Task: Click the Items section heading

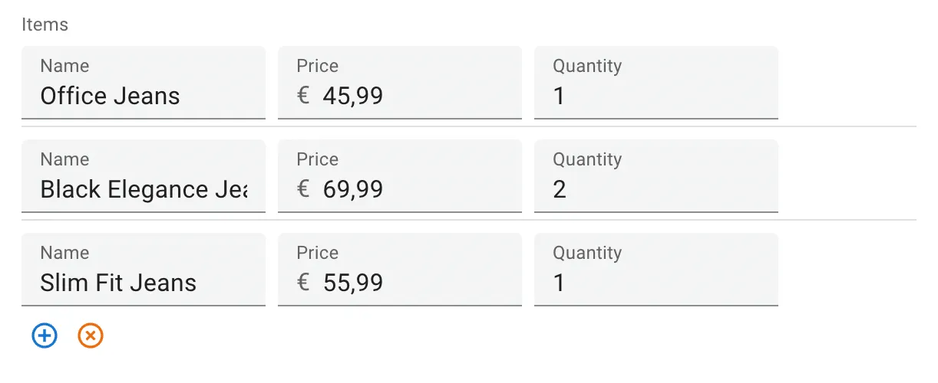Action: coord(45,25)
